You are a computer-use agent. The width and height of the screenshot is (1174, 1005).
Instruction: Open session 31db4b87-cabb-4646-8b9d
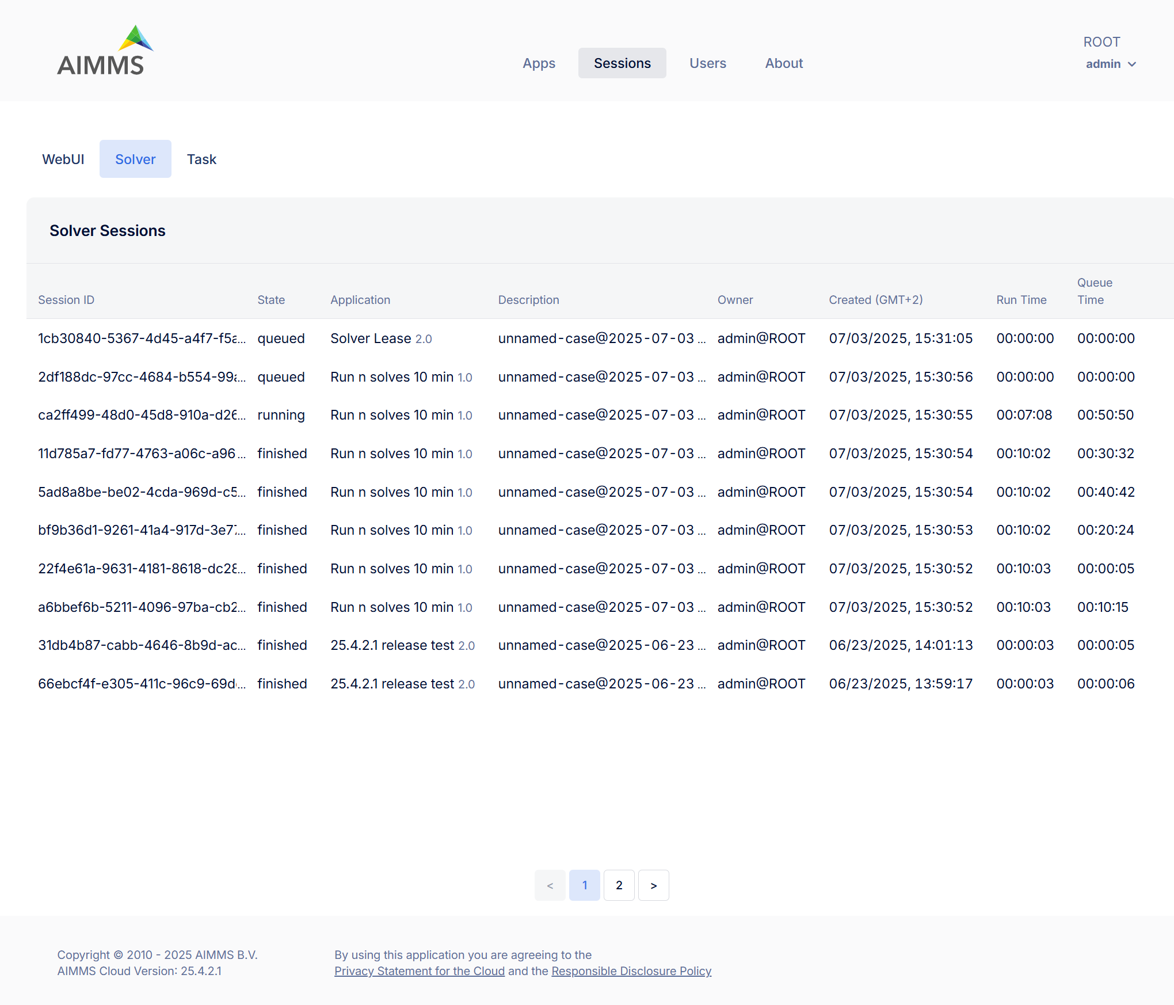pyautogui.click(x=142, y=645)
